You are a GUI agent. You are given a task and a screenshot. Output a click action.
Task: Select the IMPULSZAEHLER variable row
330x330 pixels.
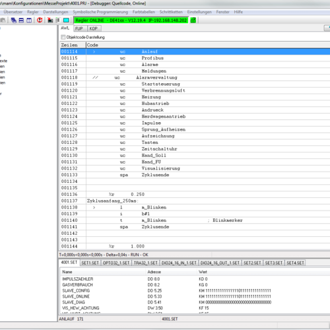[x=195, y=279]
